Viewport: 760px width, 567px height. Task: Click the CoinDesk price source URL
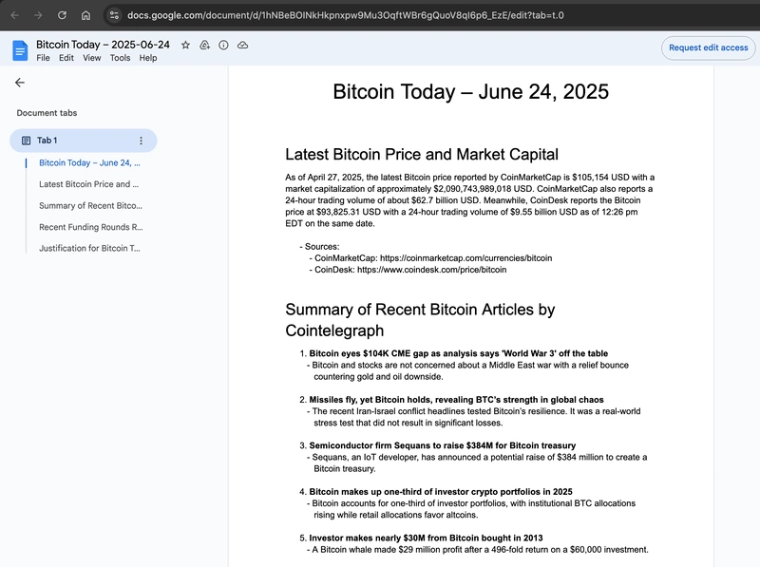point(432,270)
